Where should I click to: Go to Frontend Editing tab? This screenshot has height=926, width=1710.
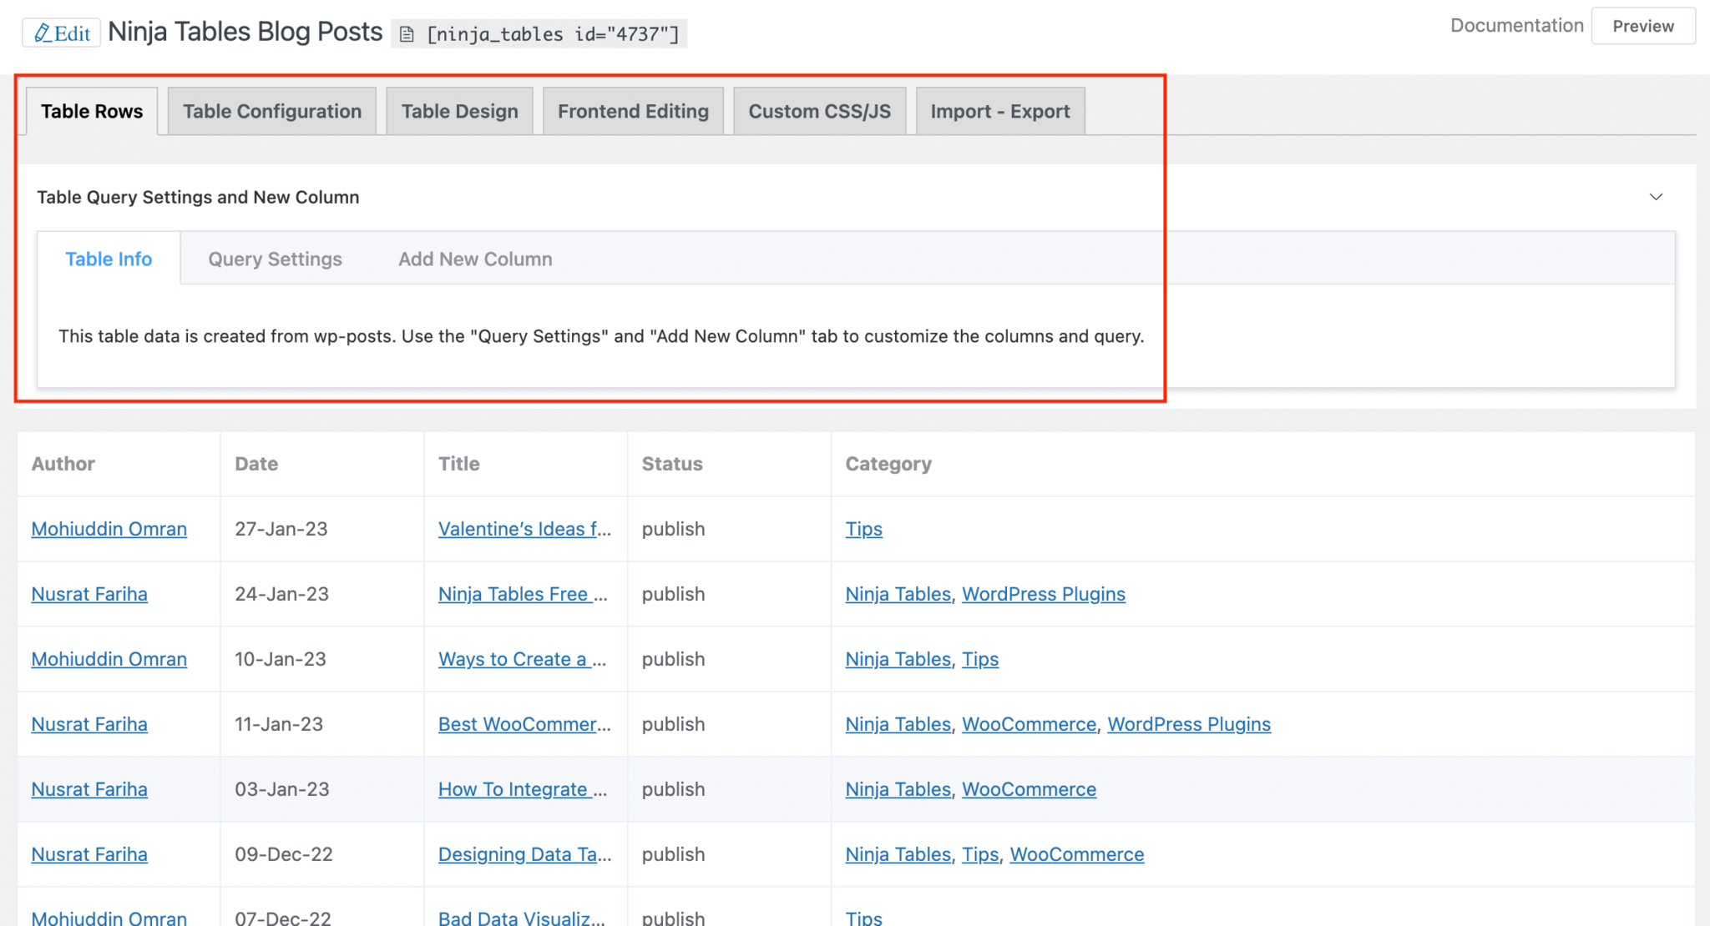633,112
